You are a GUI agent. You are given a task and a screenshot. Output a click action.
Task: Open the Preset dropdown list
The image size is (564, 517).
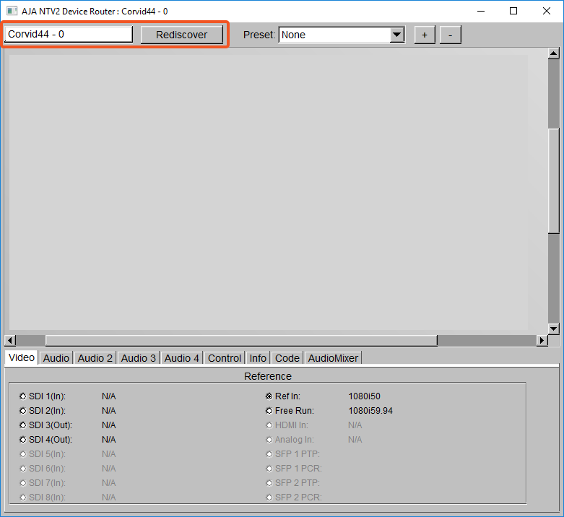click(x=396, y=35)
